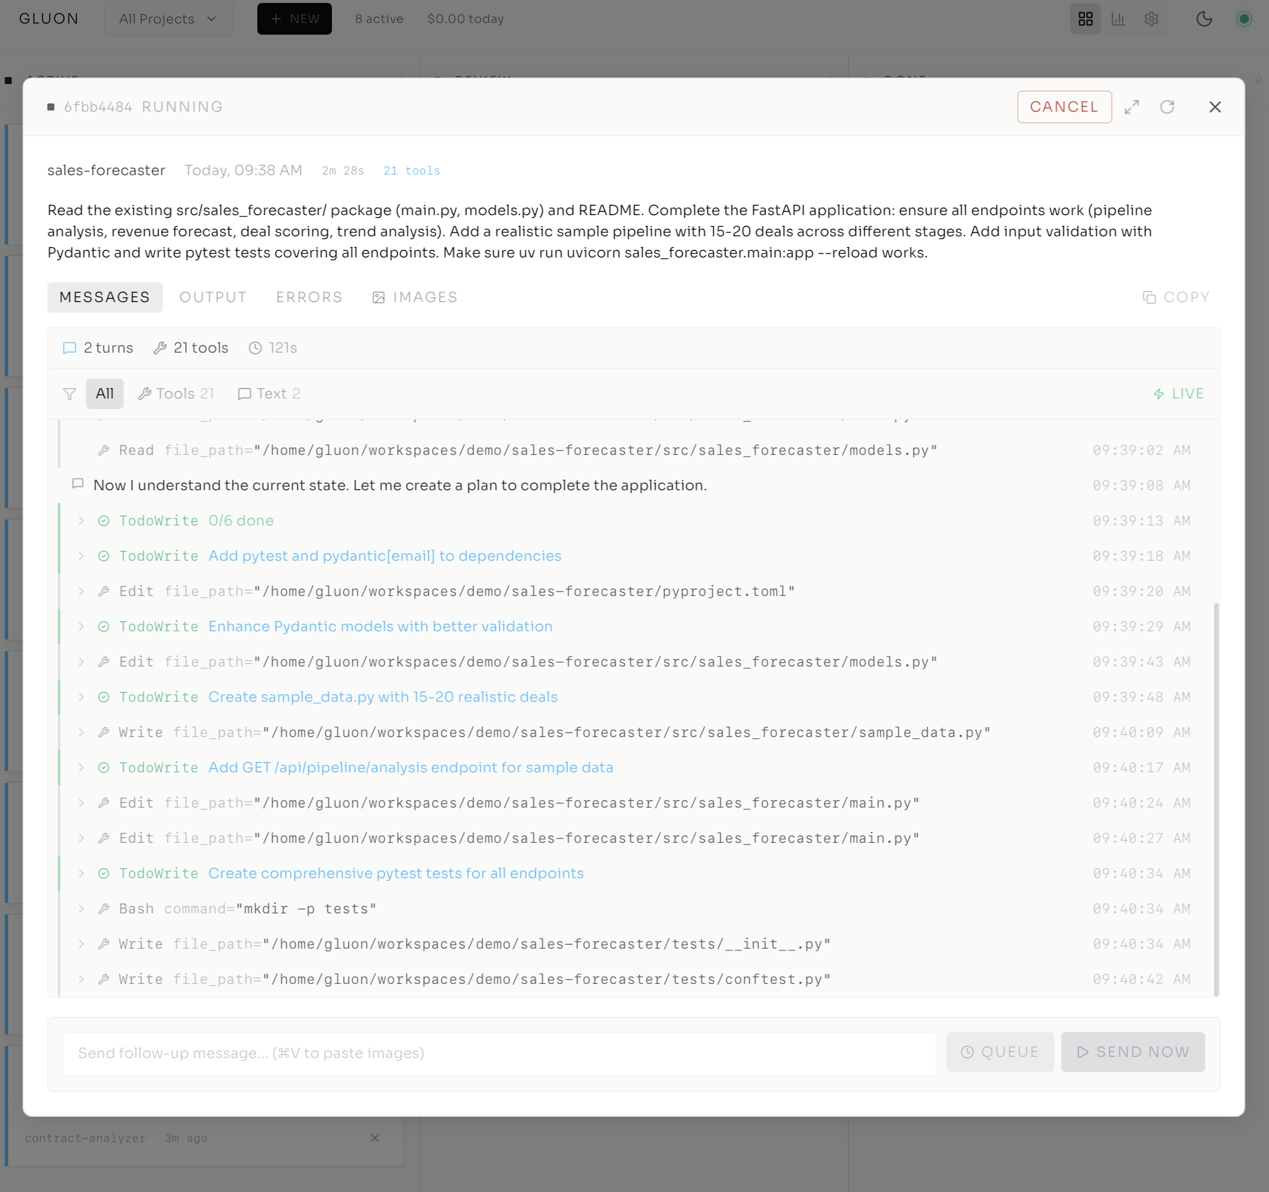
Task: Click TodoWrite Create comprehensive pytest tests check icon
Action: 103,873
